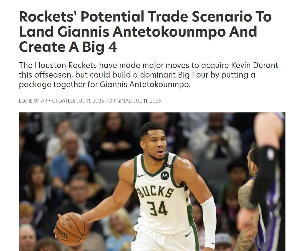
Task: Click "Houston Rockets" in the subheading text
Action: tap(66, 65)
